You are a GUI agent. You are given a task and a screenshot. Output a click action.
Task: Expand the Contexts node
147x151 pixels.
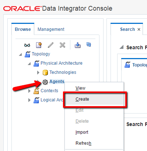(29, 91)
